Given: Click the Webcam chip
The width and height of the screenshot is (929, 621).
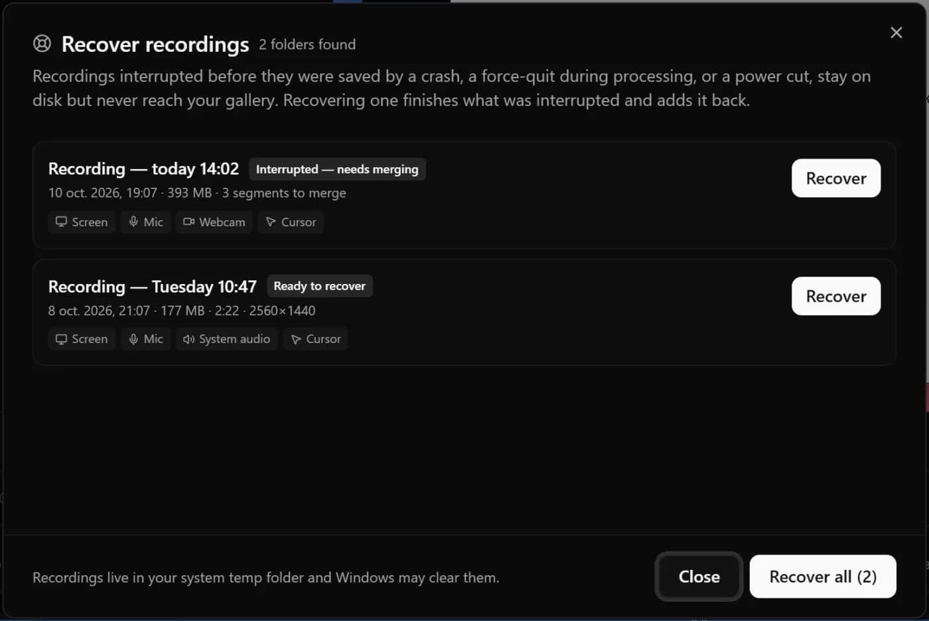Looking at the screenshot, I should (214, 222).
